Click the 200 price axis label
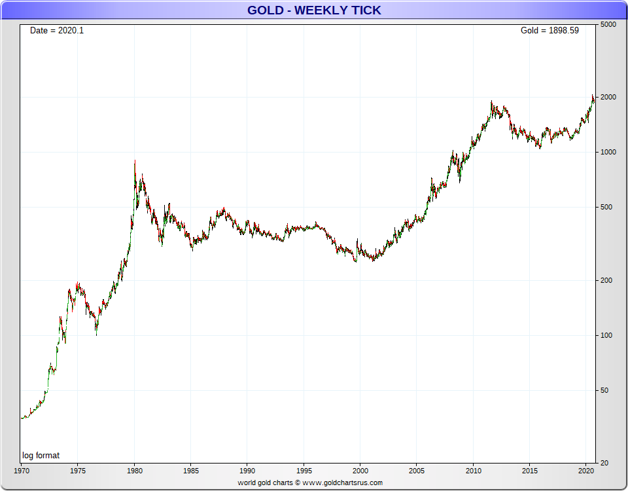The image size is (628, 491). pos(607,280)
